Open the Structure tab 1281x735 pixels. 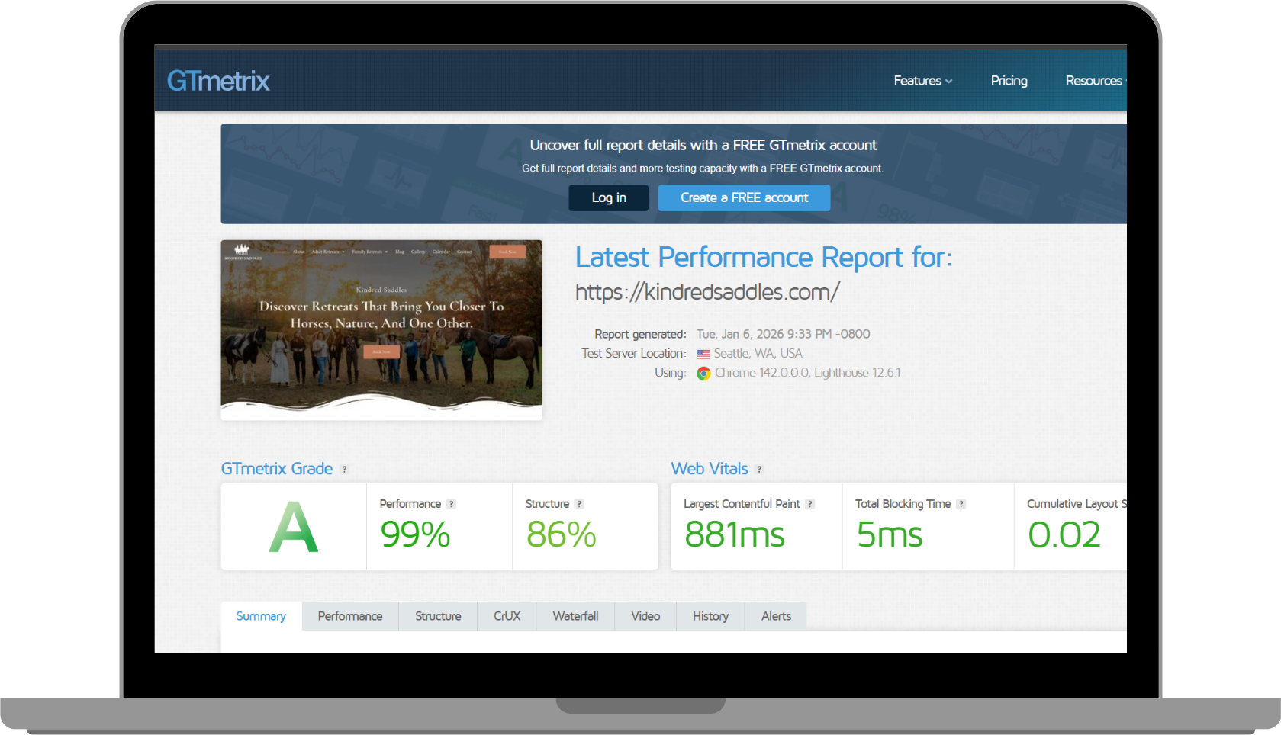tap(438, 616)
